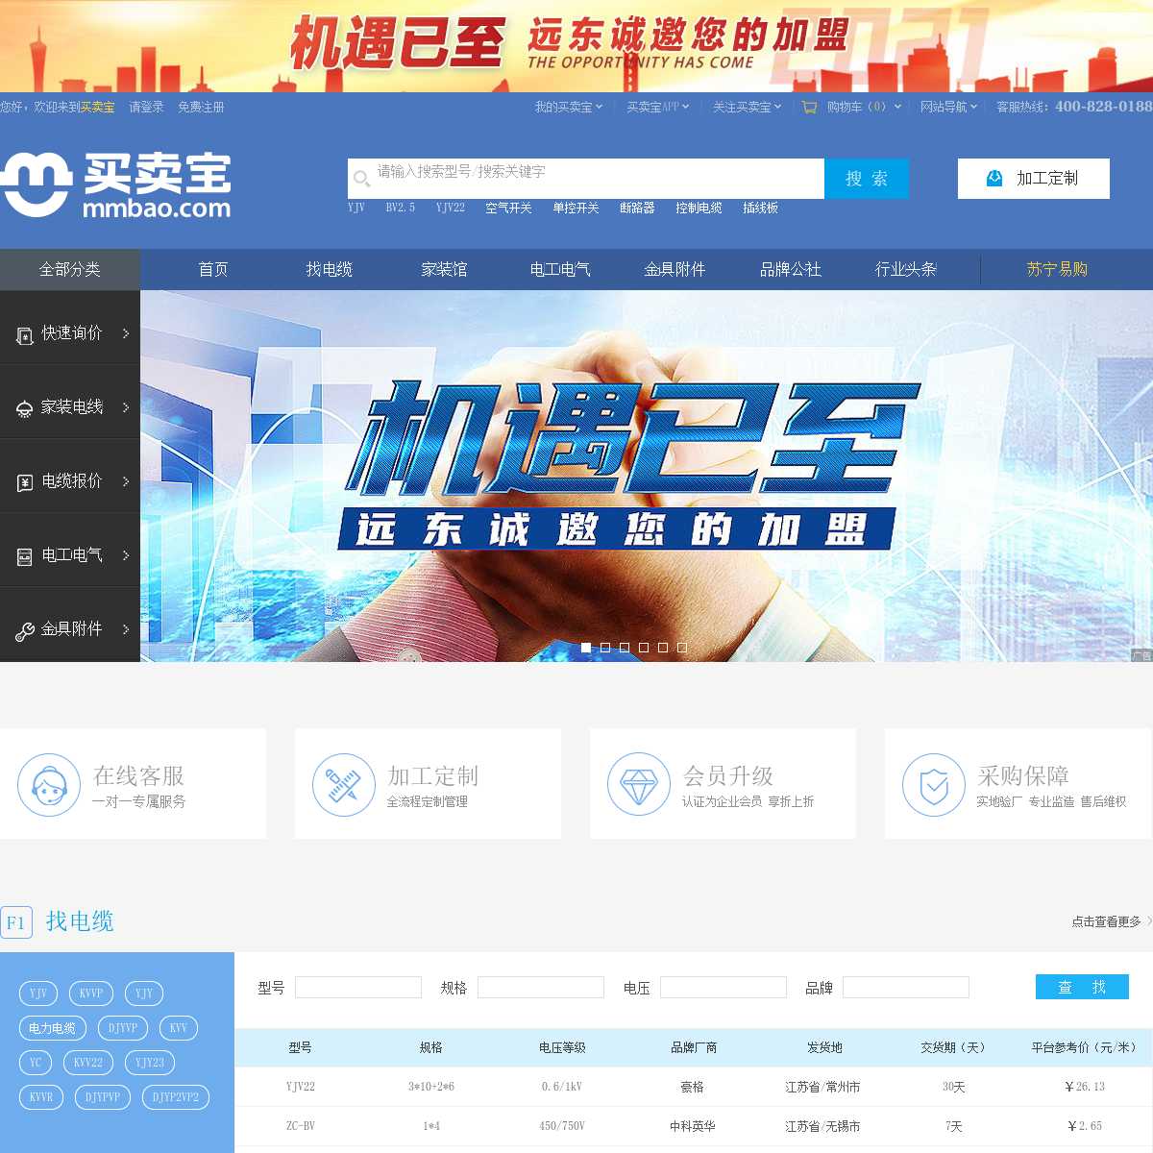The height and width of the screenshot is (1153, 1153).
Task: Select first carousel indicator dot
Action: click(x=586, y=648)
